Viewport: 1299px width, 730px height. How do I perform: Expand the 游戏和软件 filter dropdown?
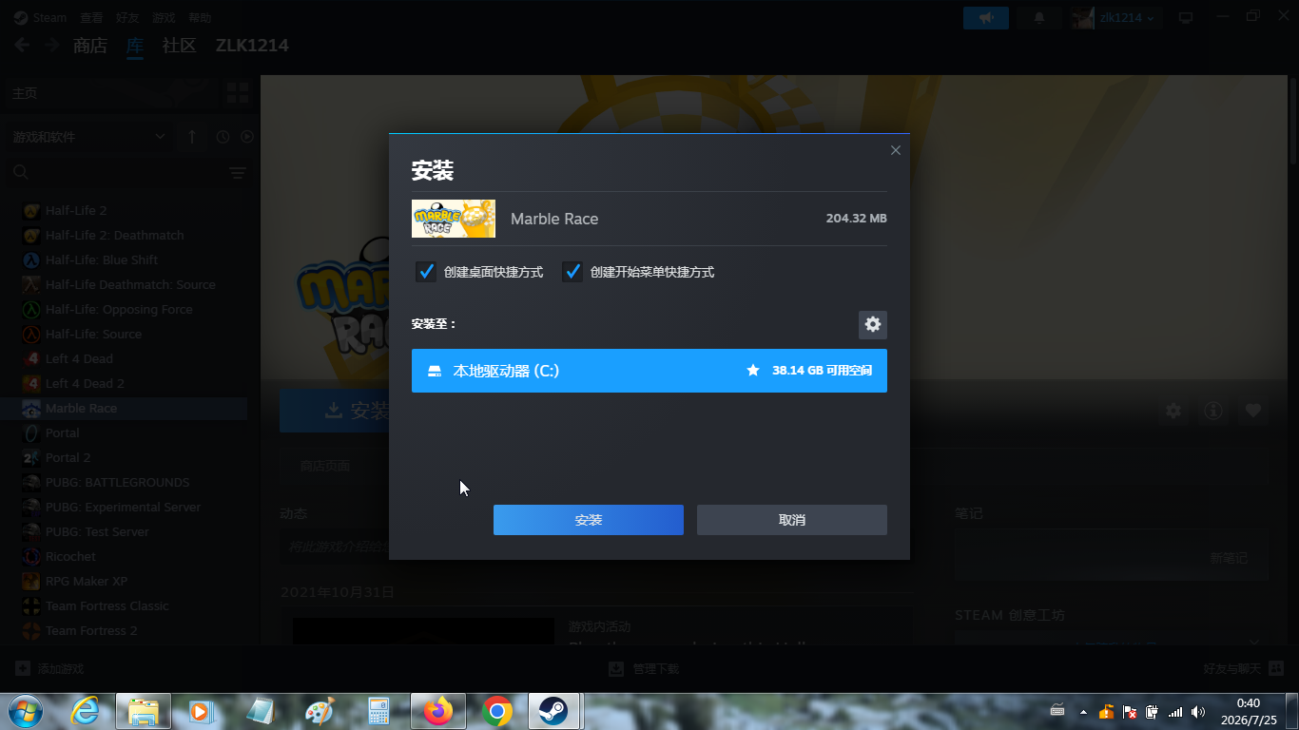click(89, 137)
